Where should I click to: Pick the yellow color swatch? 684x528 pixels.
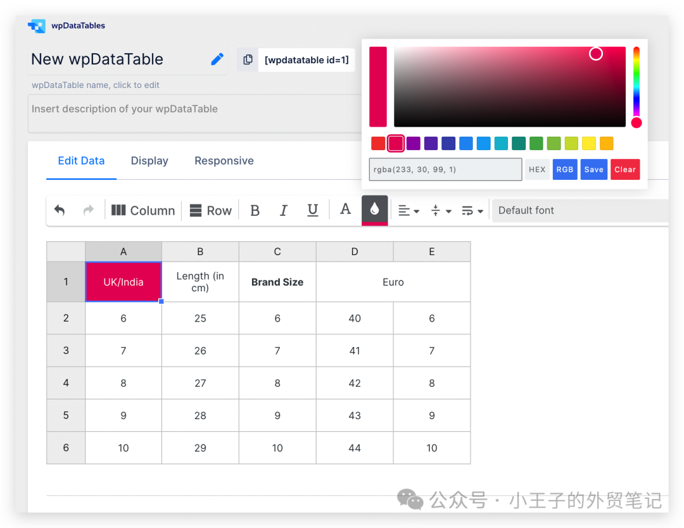click(589, 144)
